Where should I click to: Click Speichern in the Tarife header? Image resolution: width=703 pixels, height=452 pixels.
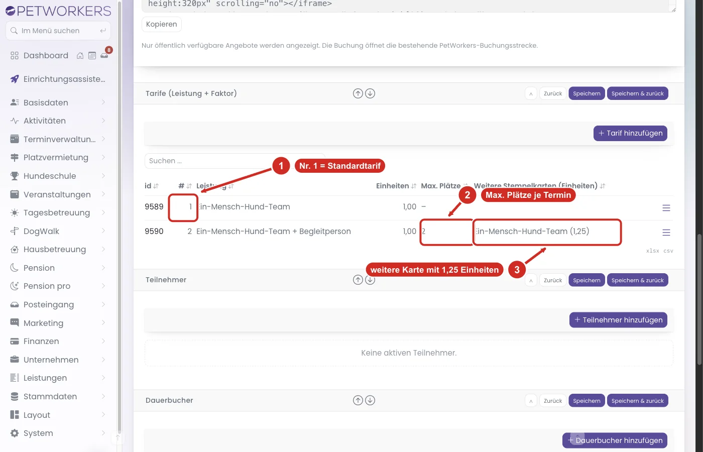pyautogui.click(x=587, y=93)
